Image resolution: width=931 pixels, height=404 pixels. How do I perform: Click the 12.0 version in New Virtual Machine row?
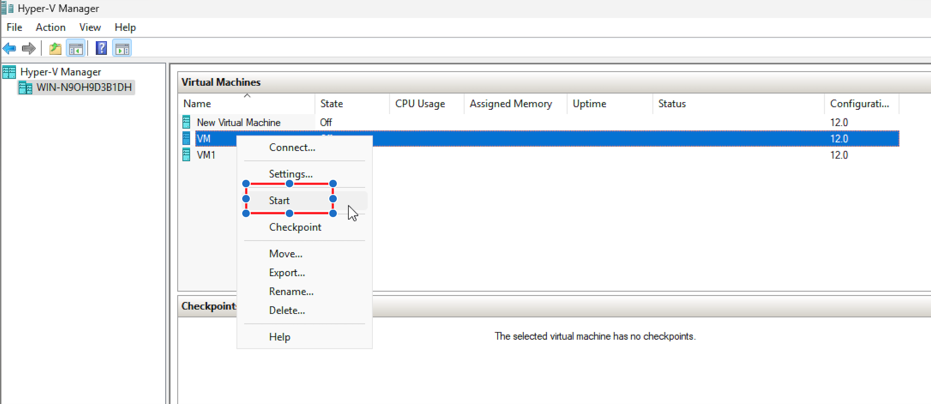[x=839, y=123]
